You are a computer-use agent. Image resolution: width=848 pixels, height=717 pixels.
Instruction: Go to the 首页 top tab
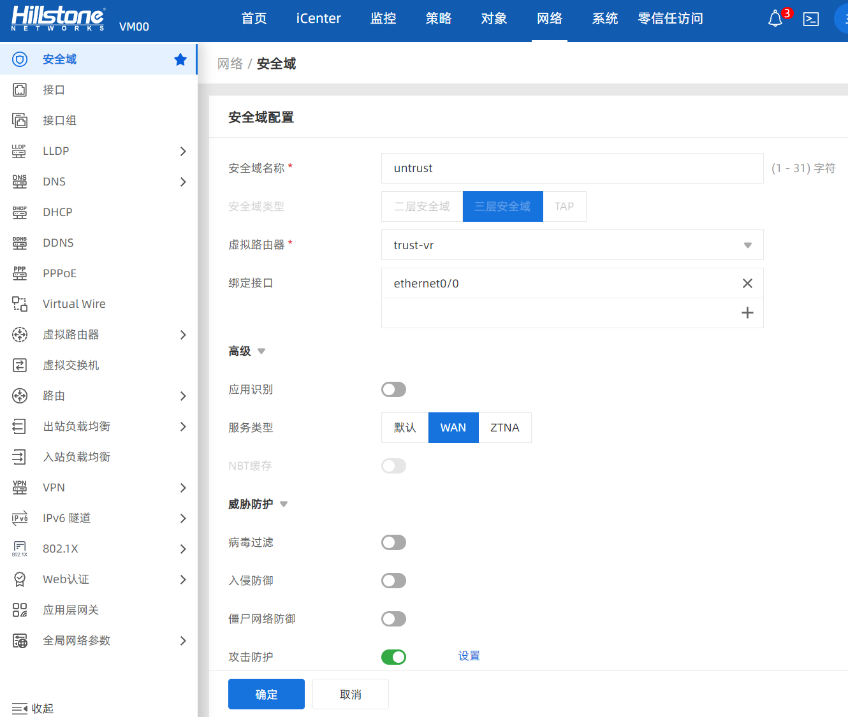point(254,18)
